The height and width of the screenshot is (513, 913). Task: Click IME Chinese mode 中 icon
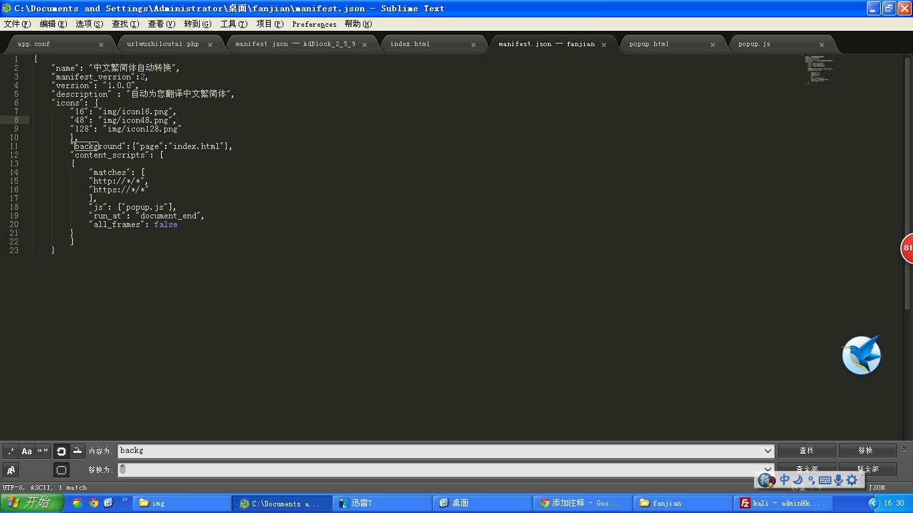[785, 480]
